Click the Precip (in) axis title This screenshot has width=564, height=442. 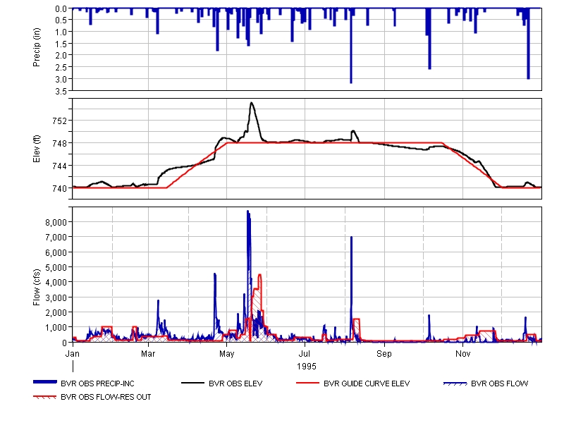click(x=37, y=49)
